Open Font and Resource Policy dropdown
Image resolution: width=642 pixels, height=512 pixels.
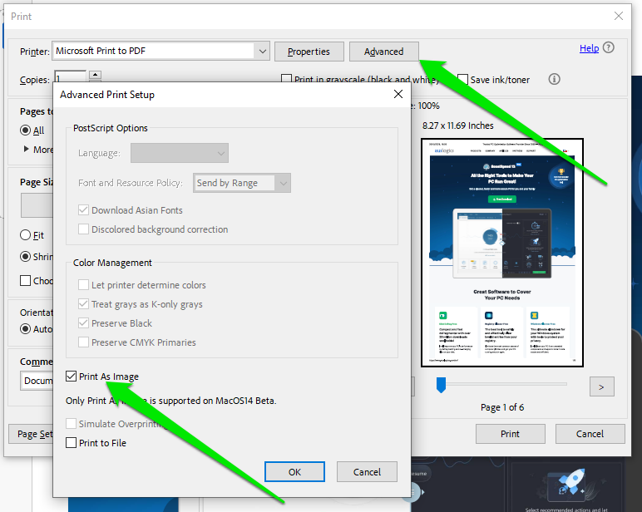pos(242,183)
